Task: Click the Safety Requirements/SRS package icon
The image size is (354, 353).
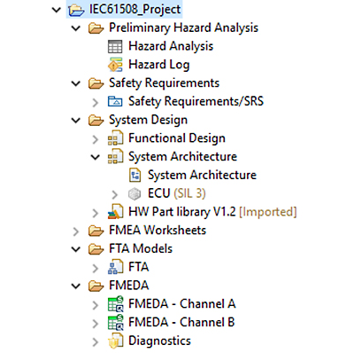Action: click(x=115, y=101)
